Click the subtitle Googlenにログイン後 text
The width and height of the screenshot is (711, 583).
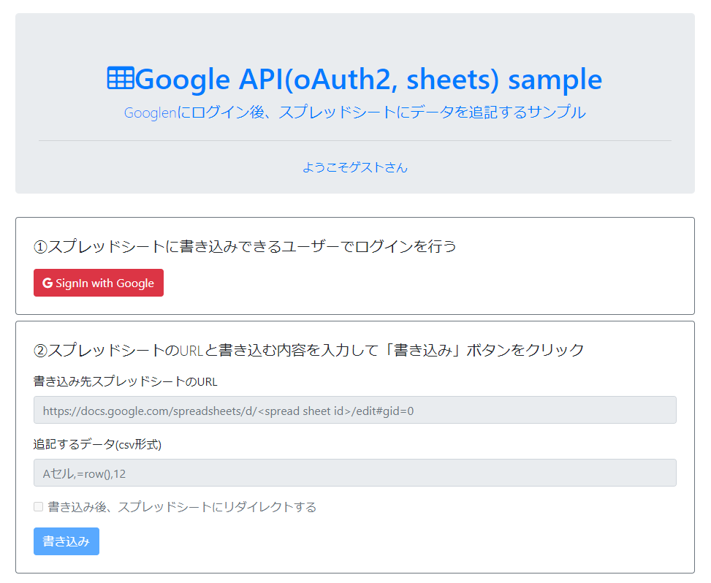[x=355, y=113]
